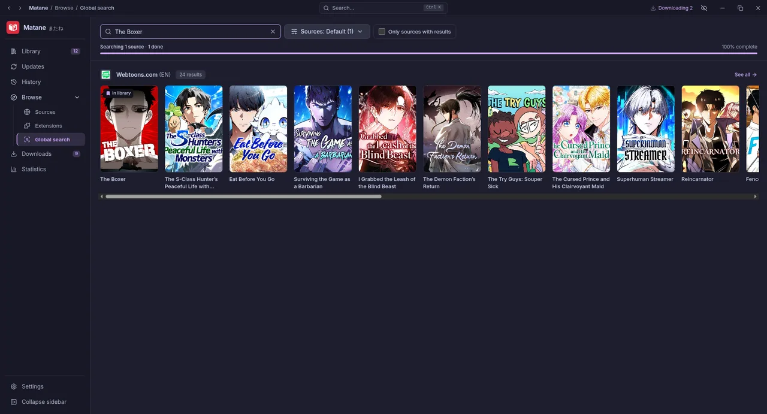This screenshot has height=414, width=767.
Task: Open The Demon Faction's Return cover
Action: 452,129
